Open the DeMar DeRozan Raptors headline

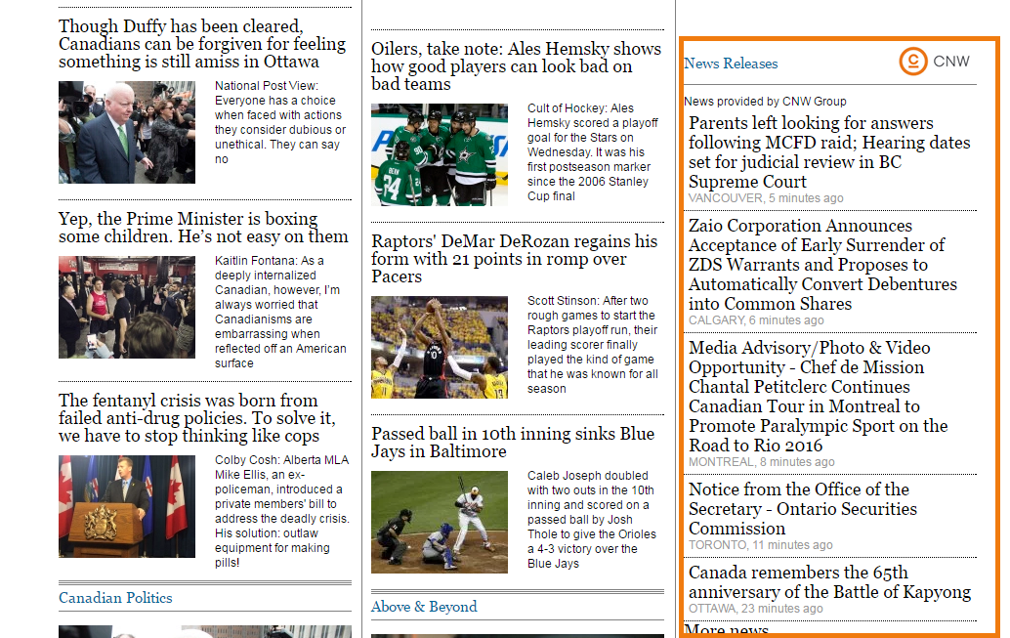(x=514, y=258)
